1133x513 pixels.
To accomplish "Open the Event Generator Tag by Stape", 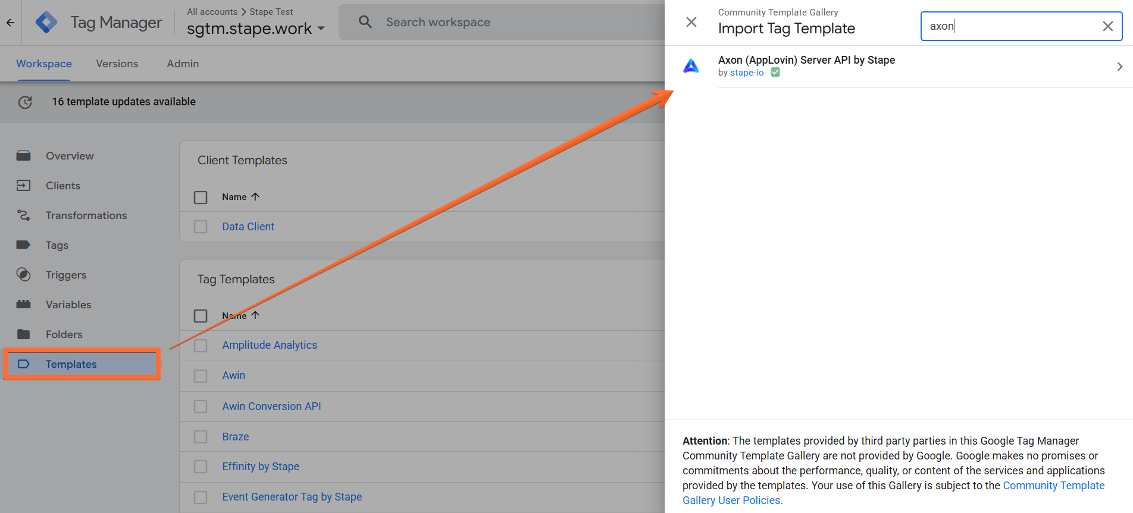I will [x=292, y=497].
